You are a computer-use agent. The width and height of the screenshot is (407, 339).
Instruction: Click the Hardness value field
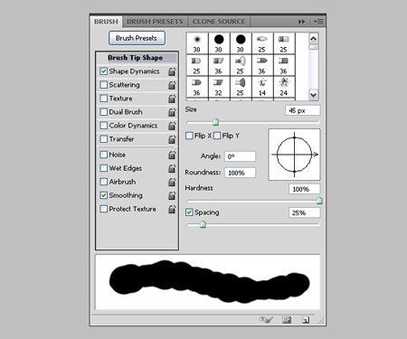(x=305, y=189)
